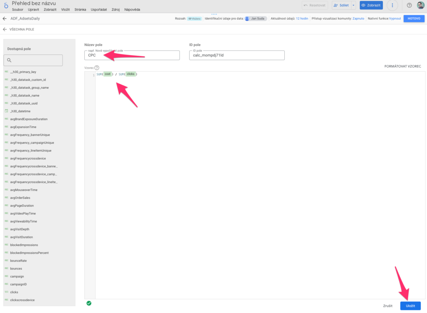Click the Zrušit button
Image resolution: width=427 pixels, height=313 pixels.
(388, 305)
